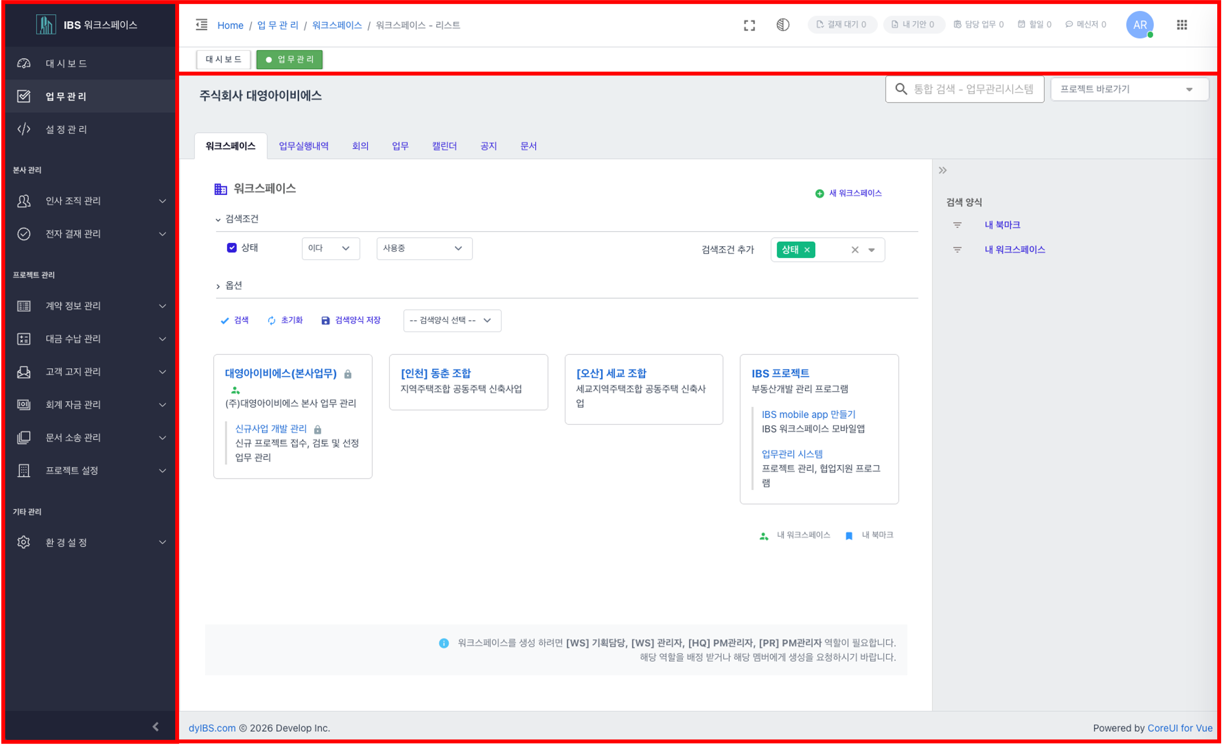Click the IBS 워크스페이스 logo
This screenshot has width=1222, height=745.
(x=87, y=25)
